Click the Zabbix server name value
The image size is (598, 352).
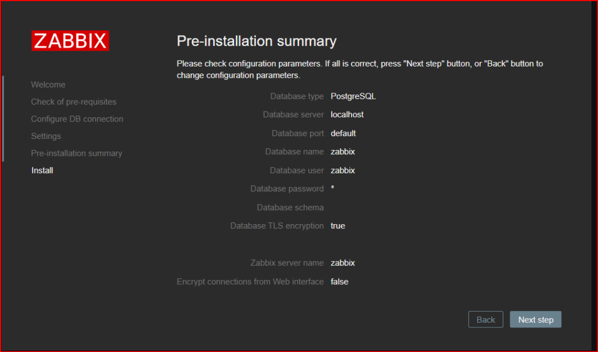(x=343, y=263)
